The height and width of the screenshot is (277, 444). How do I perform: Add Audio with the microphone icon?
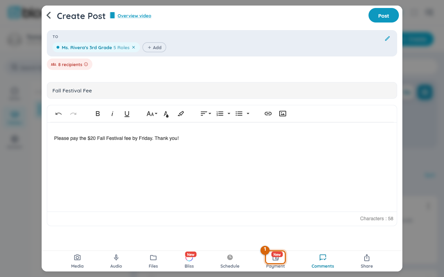click(116, 261)
